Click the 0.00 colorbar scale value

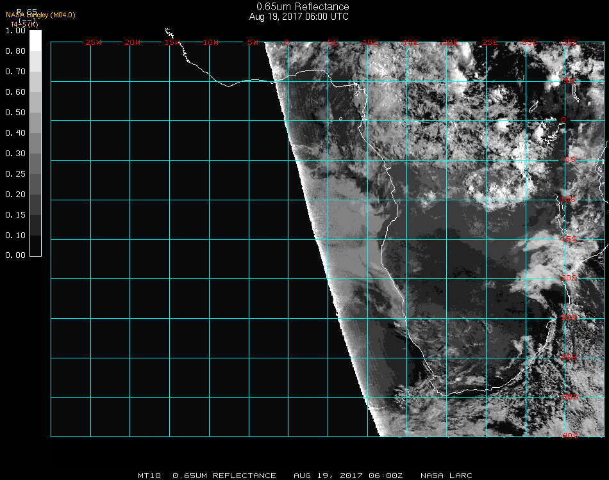pos(15,255)
